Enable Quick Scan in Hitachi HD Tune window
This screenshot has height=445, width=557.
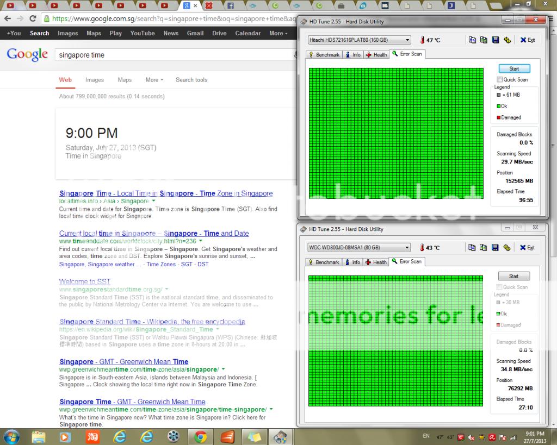point(499,79)
